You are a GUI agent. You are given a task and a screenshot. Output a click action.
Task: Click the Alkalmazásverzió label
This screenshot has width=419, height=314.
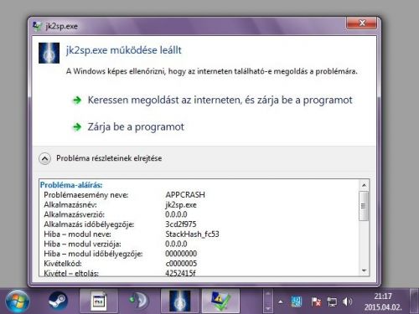click(74, 214)
